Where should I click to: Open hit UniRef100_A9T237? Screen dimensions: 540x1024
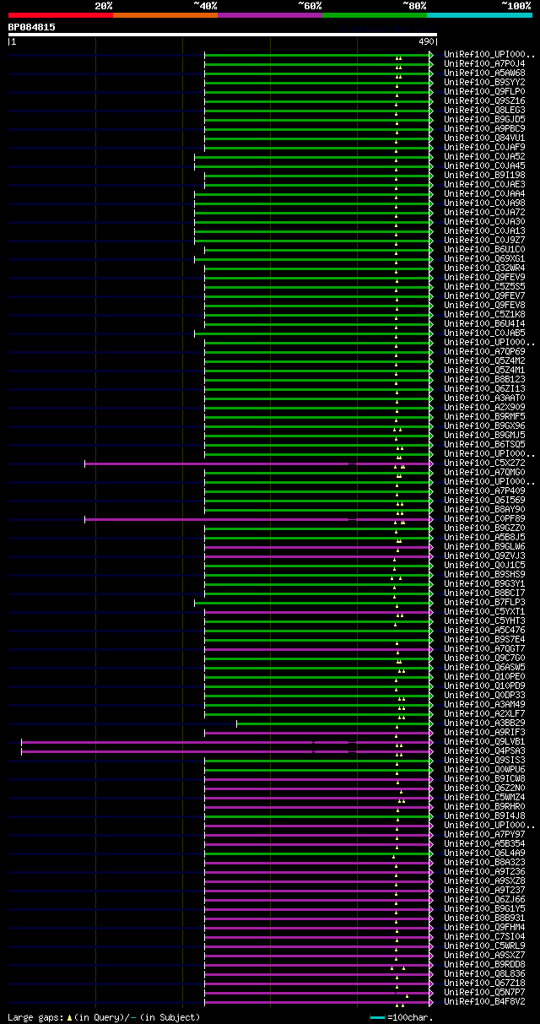(484, 890)
